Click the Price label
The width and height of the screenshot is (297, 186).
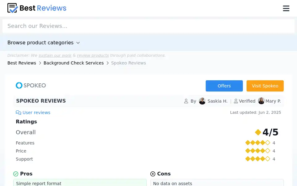[x=21, y=151]
